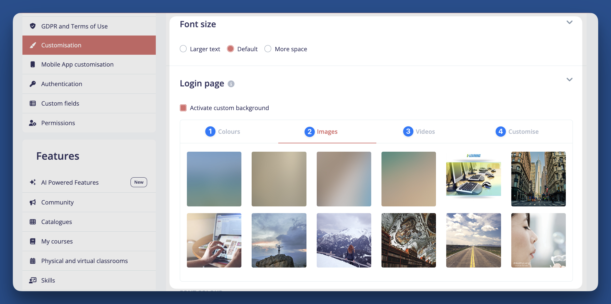The image size is (611, 304).
Task: Click the step 3 number badge
Action: (x=408, y=131)
